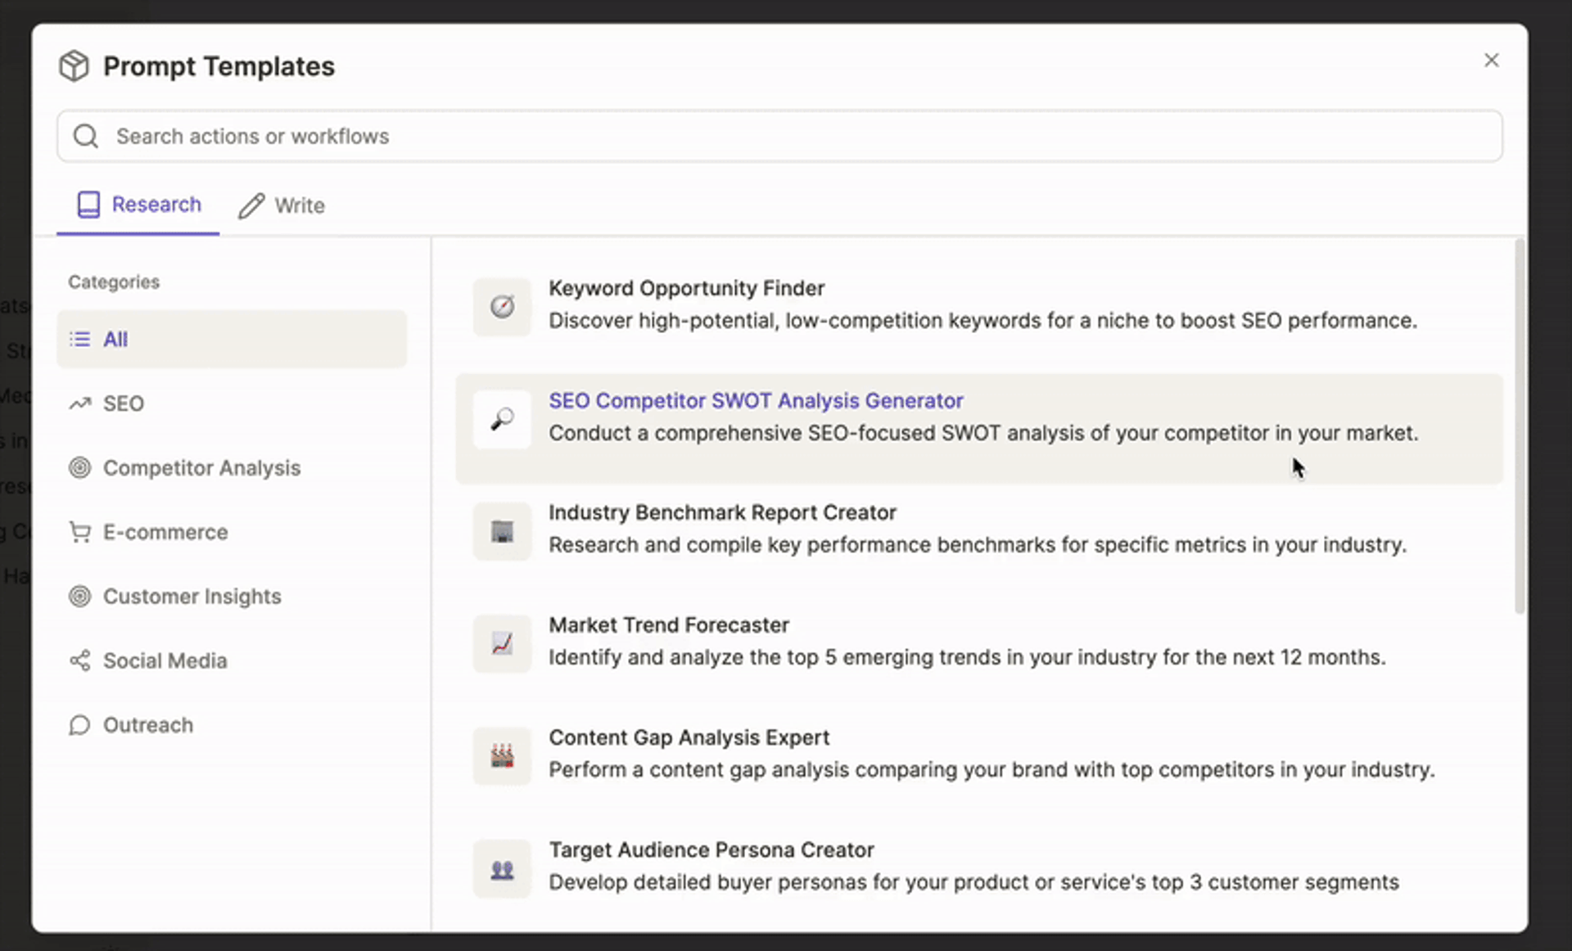Viewport: 1572px width, 951px height.
Task: Click the template list vertical scrollbar
Action: pyautogui.click(x=1520, y=426)
